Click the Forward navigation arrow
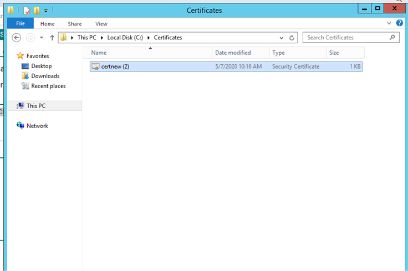 coord(30,38)
